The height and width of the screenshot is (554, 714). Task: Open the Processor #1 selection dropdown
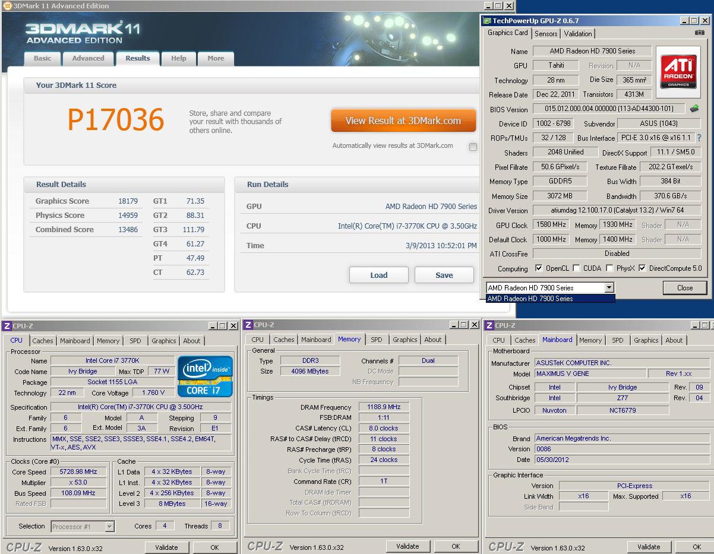[x=109, y=526]
